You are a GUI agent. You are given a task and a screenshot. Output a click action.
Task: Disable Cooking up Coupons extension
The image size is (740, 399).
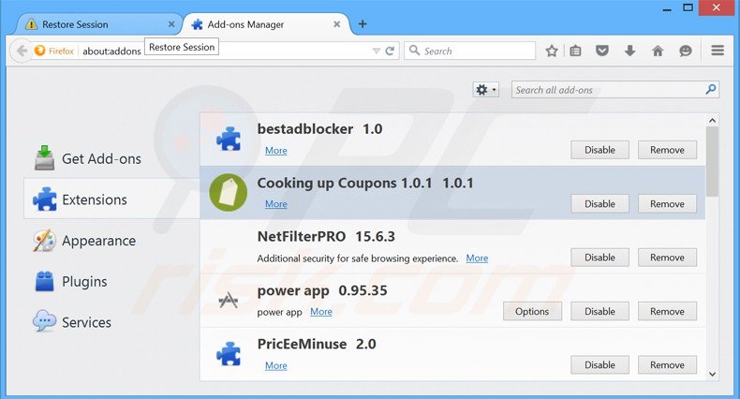tap(599, 204)
